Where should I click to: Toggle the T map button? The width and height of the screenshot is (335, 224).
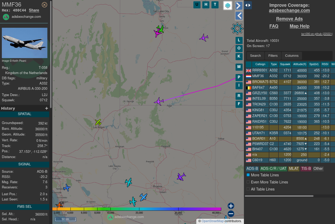215,5
